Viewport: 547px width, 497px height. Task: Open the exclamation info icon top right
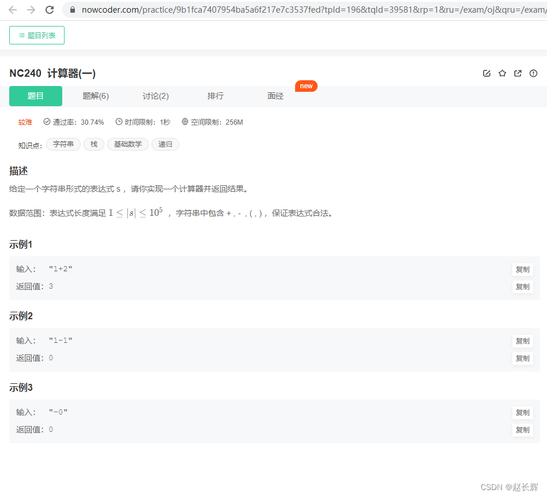coord(533,73)
